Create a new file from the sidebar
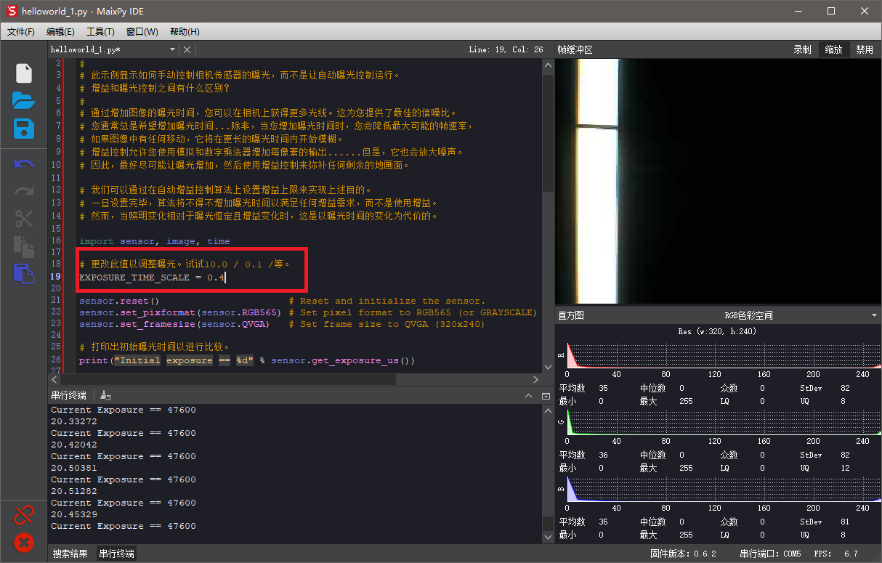This screenshot has width=882, height=563. (23, 73)
